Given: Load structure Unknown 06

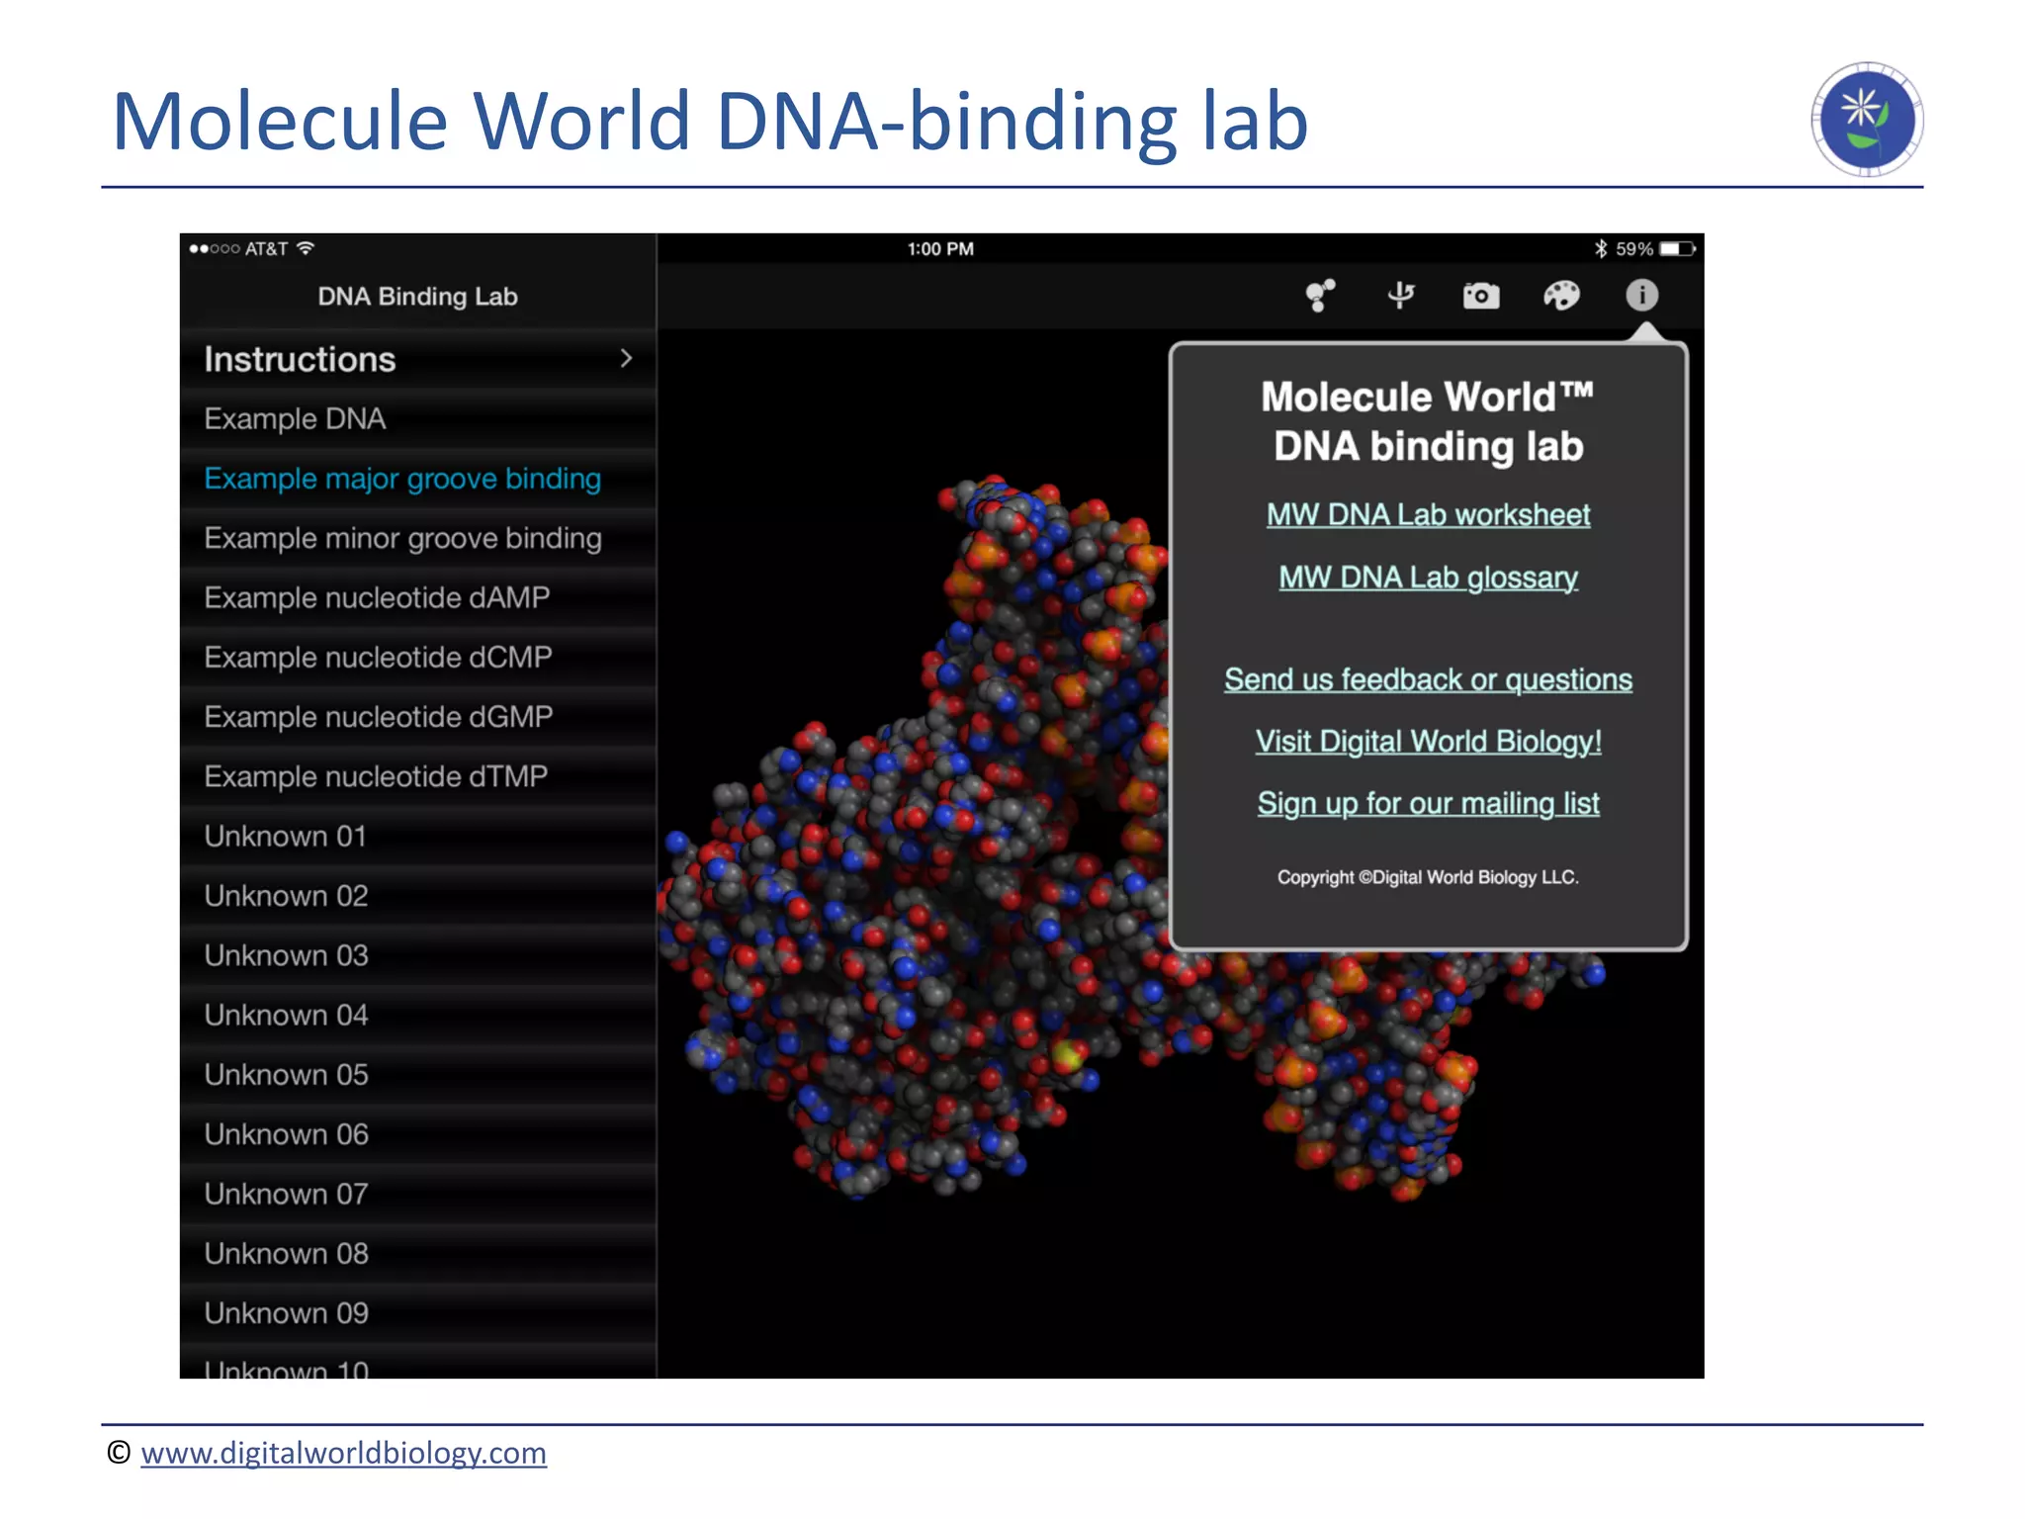Looking at the screenshot, I should (418, 1134).
